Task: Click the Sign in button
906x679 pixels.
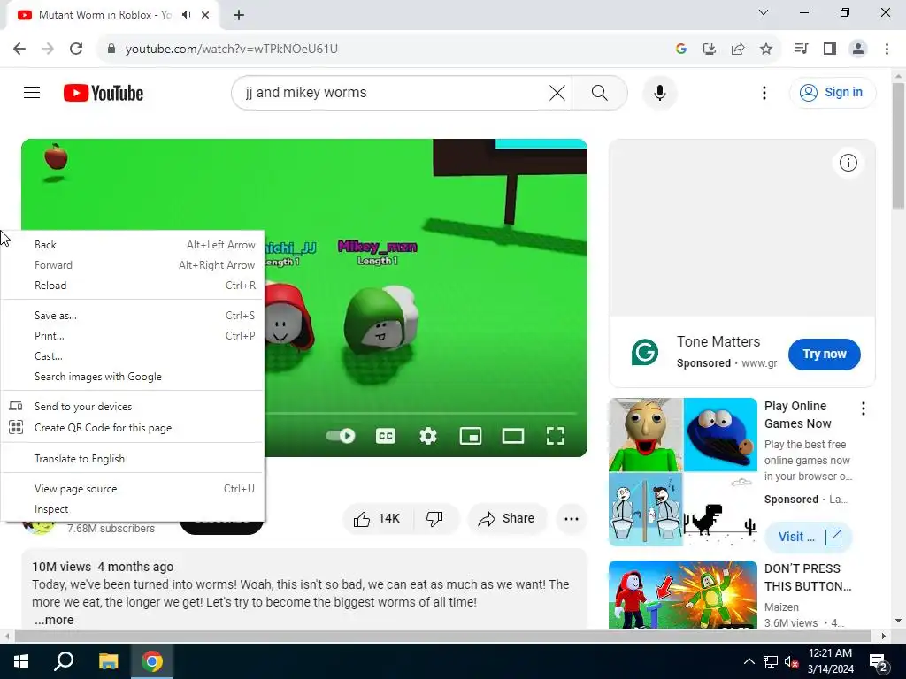Action: click(x=832, y=92)
